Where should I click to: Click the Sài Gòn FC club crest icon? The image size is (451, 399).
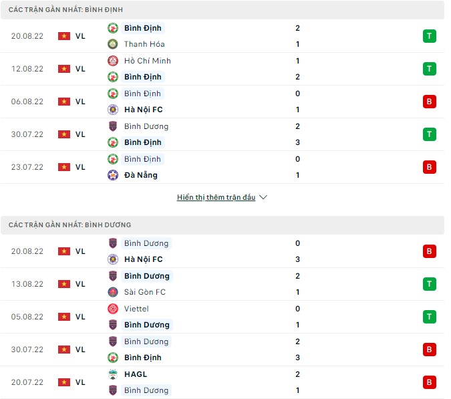pos(112,292)
